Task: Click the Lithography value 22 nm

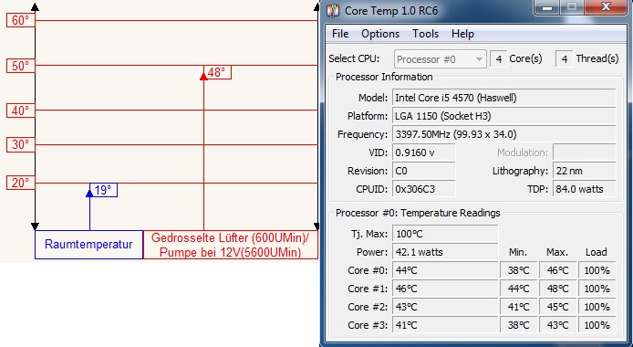Action: 584,171
